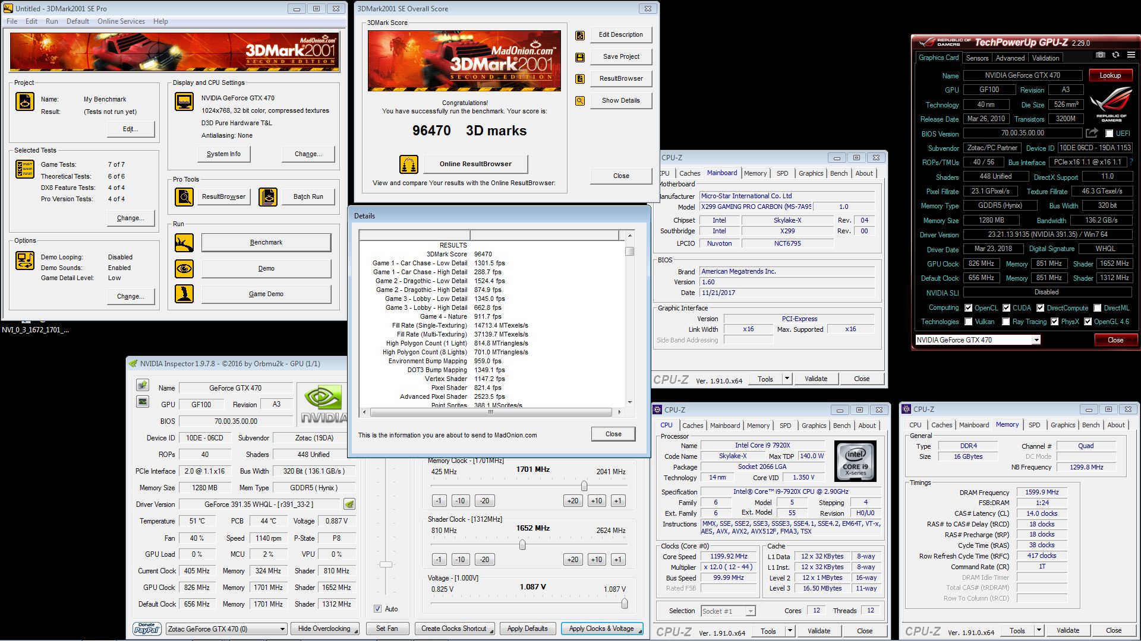
Task: Toggle the DirectML checkbox in GPU-Z
Action: pos(1098,308)
